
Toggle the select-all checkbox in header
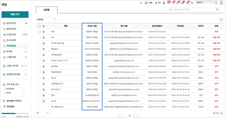click(40, 26)
